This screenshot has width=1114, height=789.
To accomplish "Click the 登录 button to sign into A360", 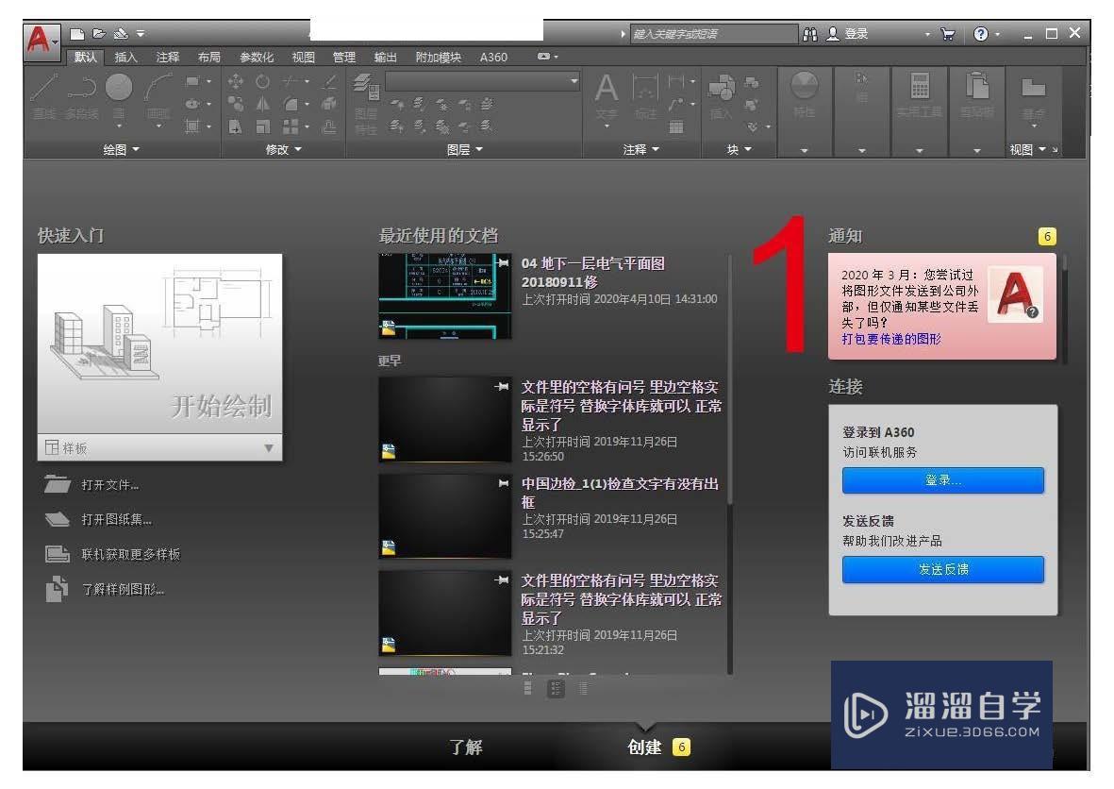I will pyautogui.click(x=941, y=480).
